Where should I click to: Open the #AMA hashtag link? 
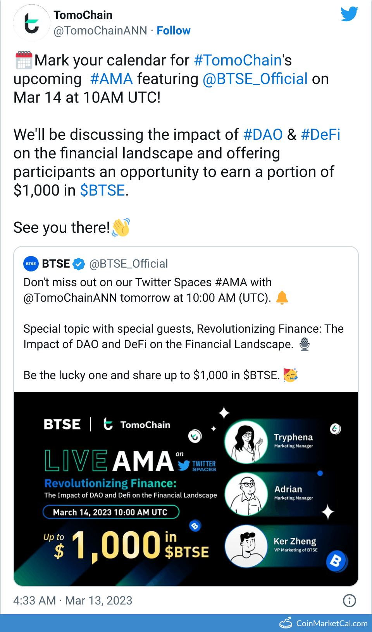[111, 79]
